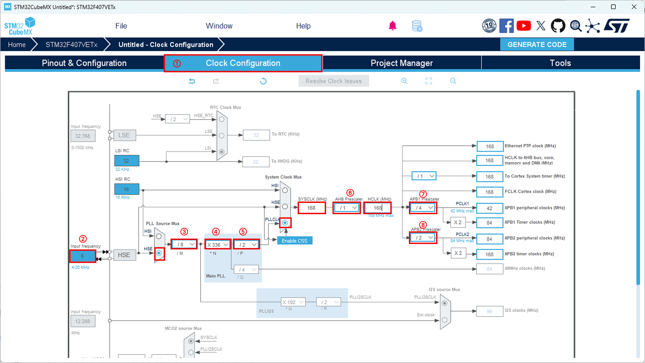Select HSI on PLL Source Mux
Screen dimensions: 645x363
(x=159, y=236)
